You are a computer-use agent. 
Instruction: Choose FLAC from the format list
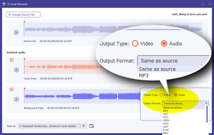tap(166, 130)
